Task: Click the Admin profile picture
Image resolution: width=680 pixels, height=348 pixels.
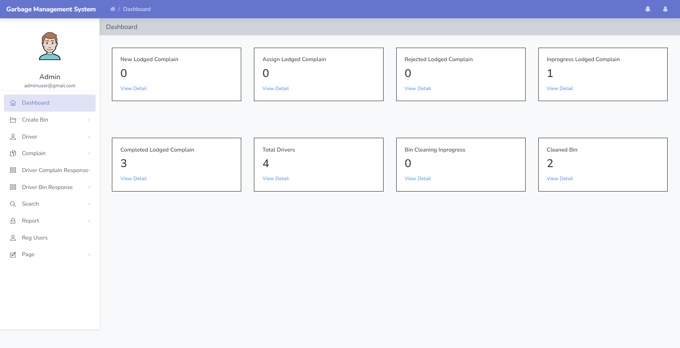Action: click(x=50, y=46)
